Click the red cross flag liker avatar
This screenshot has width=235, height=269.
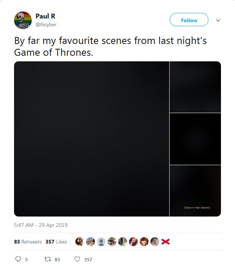[x=166, y=242]
